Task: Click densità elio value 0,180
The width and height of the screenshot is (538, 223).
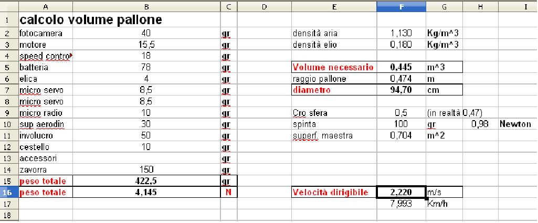Action: (x=401, y=45)
